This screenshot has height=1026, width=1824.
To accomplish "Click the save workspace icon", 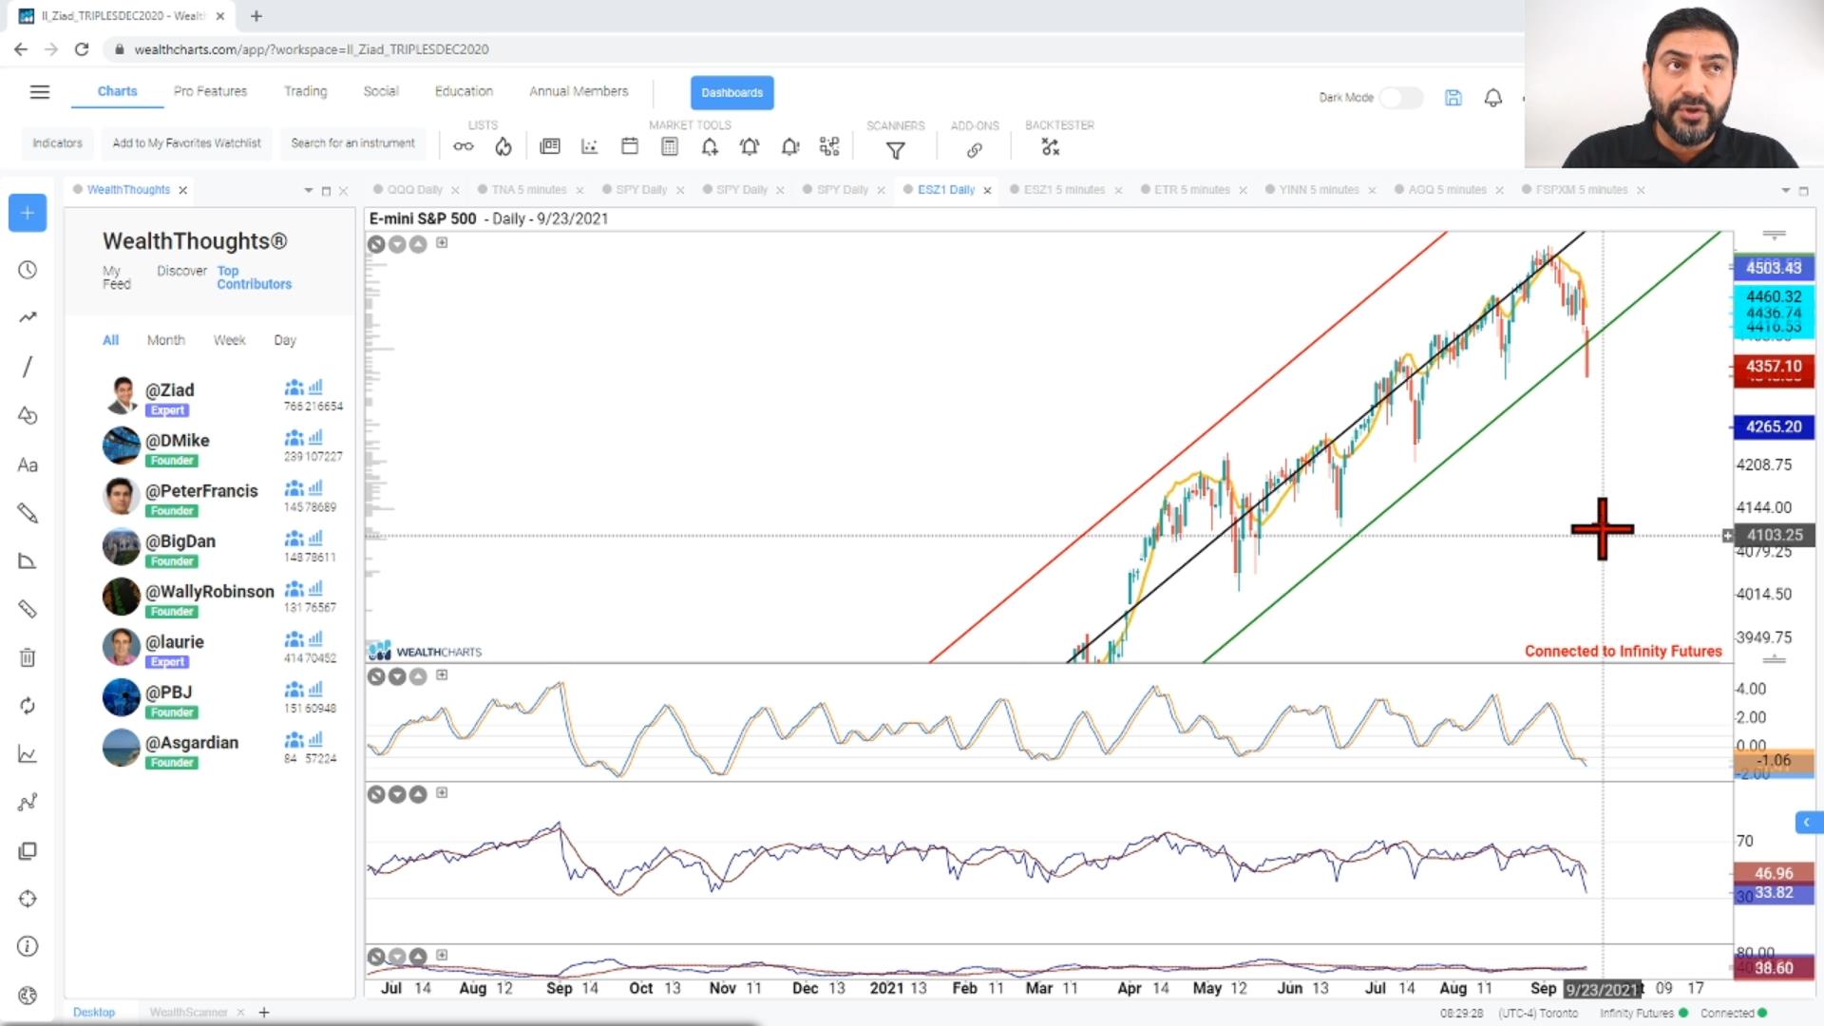I will point(1453,97).
